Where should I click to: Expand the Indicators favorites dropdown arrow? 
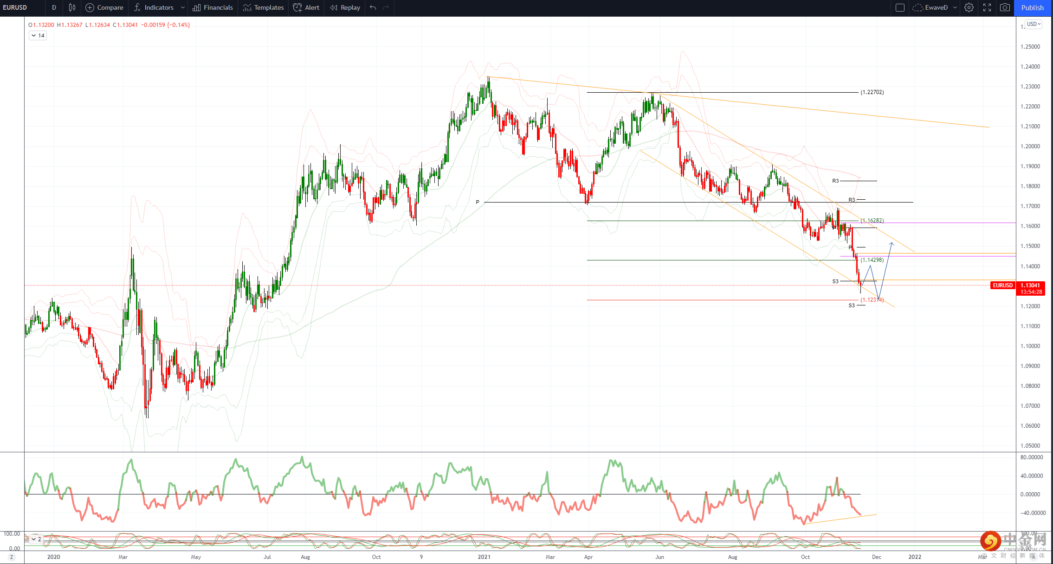pyautogui.click(x=183, y=7)
